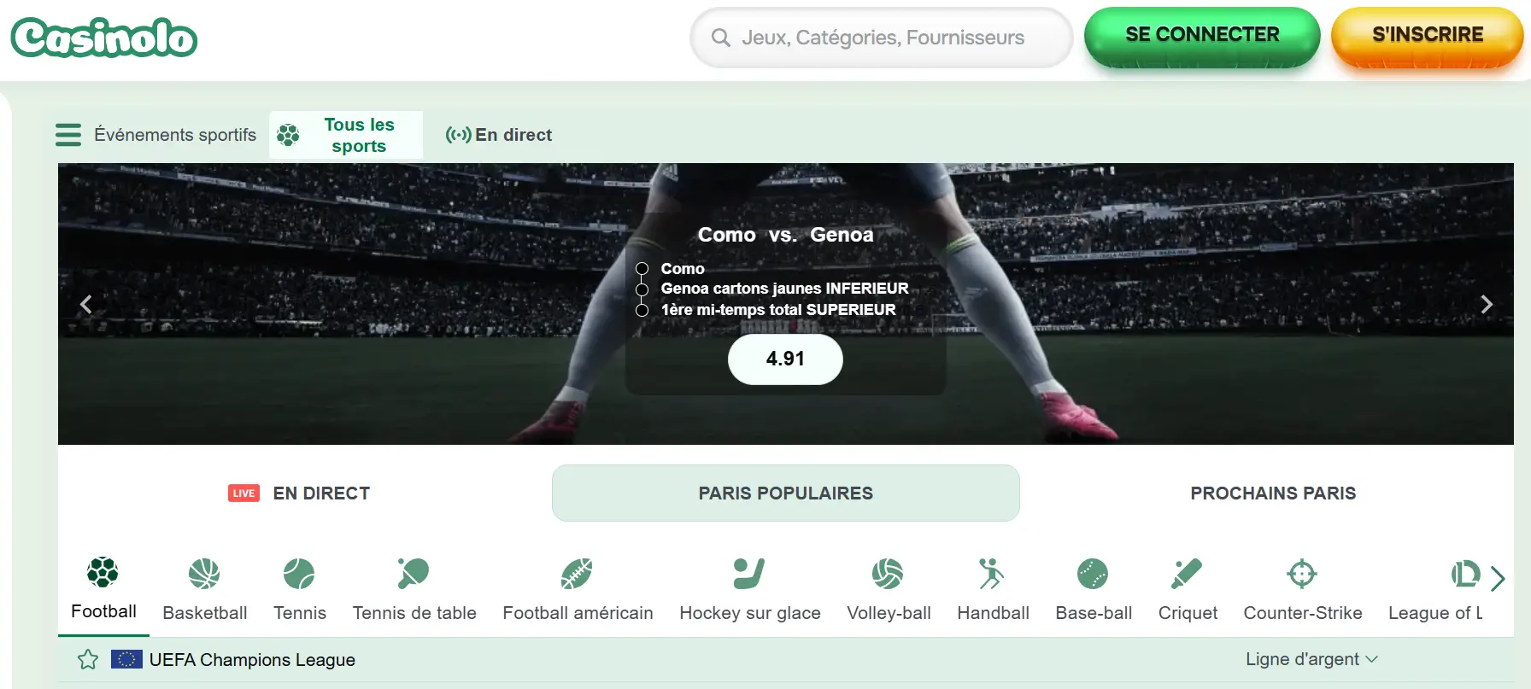Choose the Tennis ball icon

tap(299, 574)
